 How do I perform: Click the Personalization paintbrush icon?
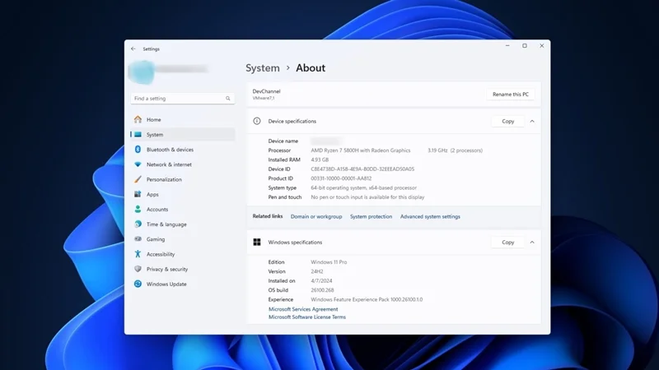pos(138,179)
